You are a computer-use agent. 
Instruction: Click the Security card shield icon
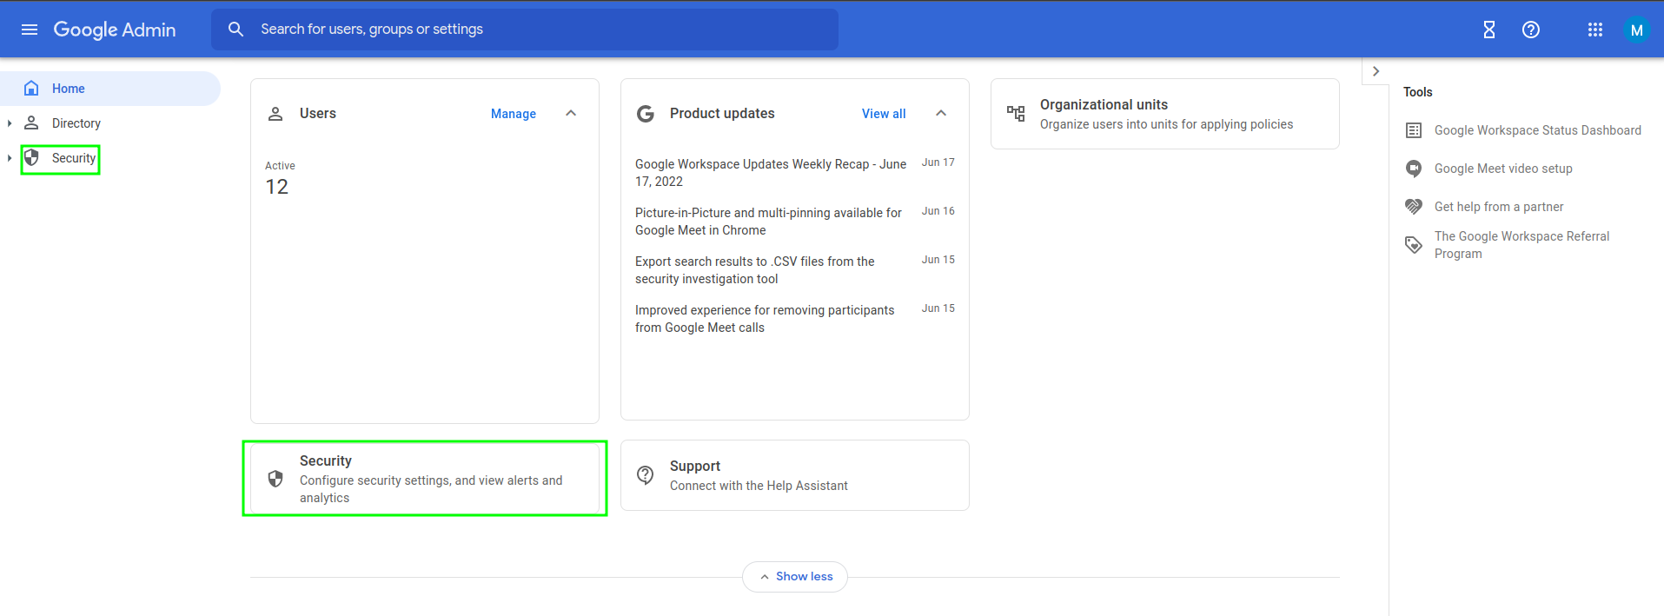tap(275, 479)
